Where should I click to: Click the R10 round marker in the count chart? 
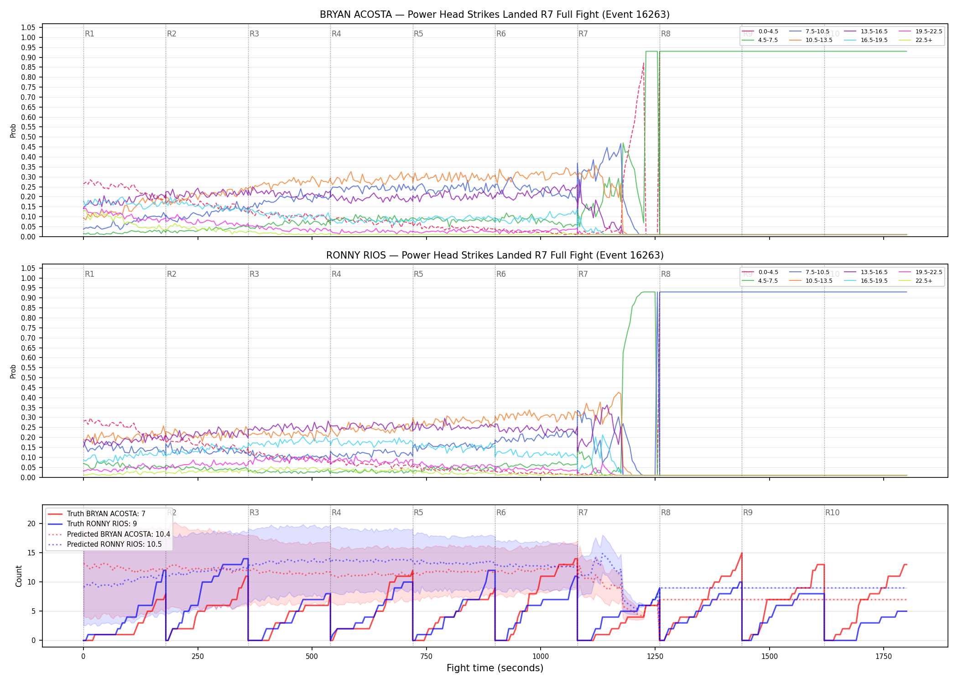point(832,513)
